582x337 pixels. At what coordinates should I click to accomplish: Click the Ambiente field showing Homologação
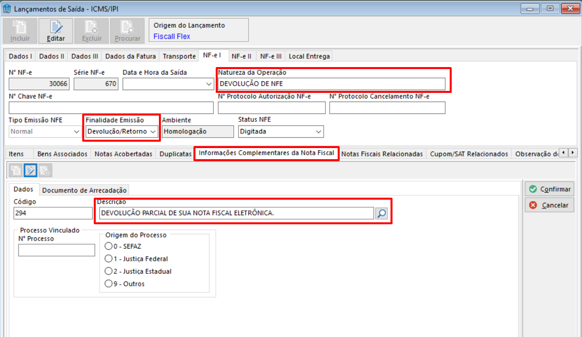click(198, 131)
